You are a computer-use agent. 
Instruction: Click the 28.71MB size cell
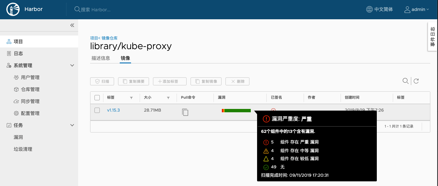coord(152,110)
